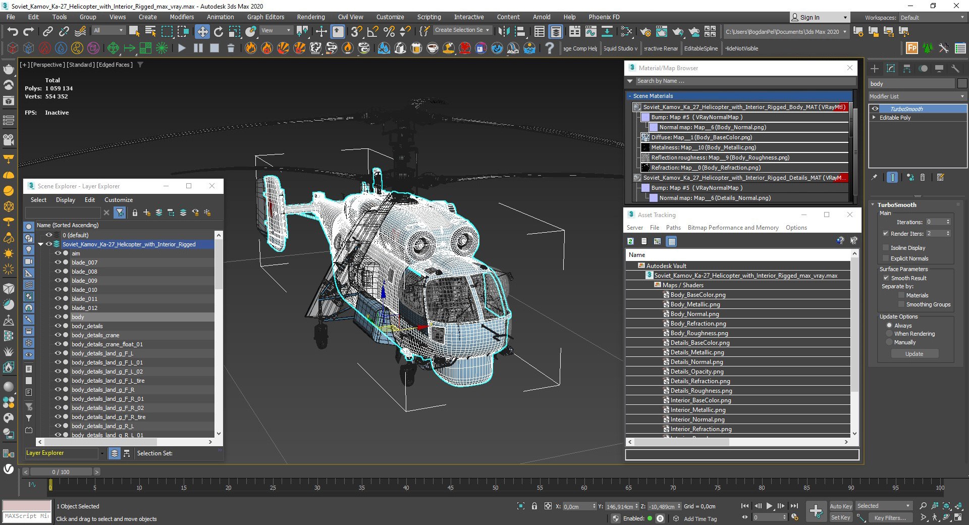969x525 pixels.
Task: Click the filter funnel icon in Scene Explorer
Action: (x=120, y=213)
